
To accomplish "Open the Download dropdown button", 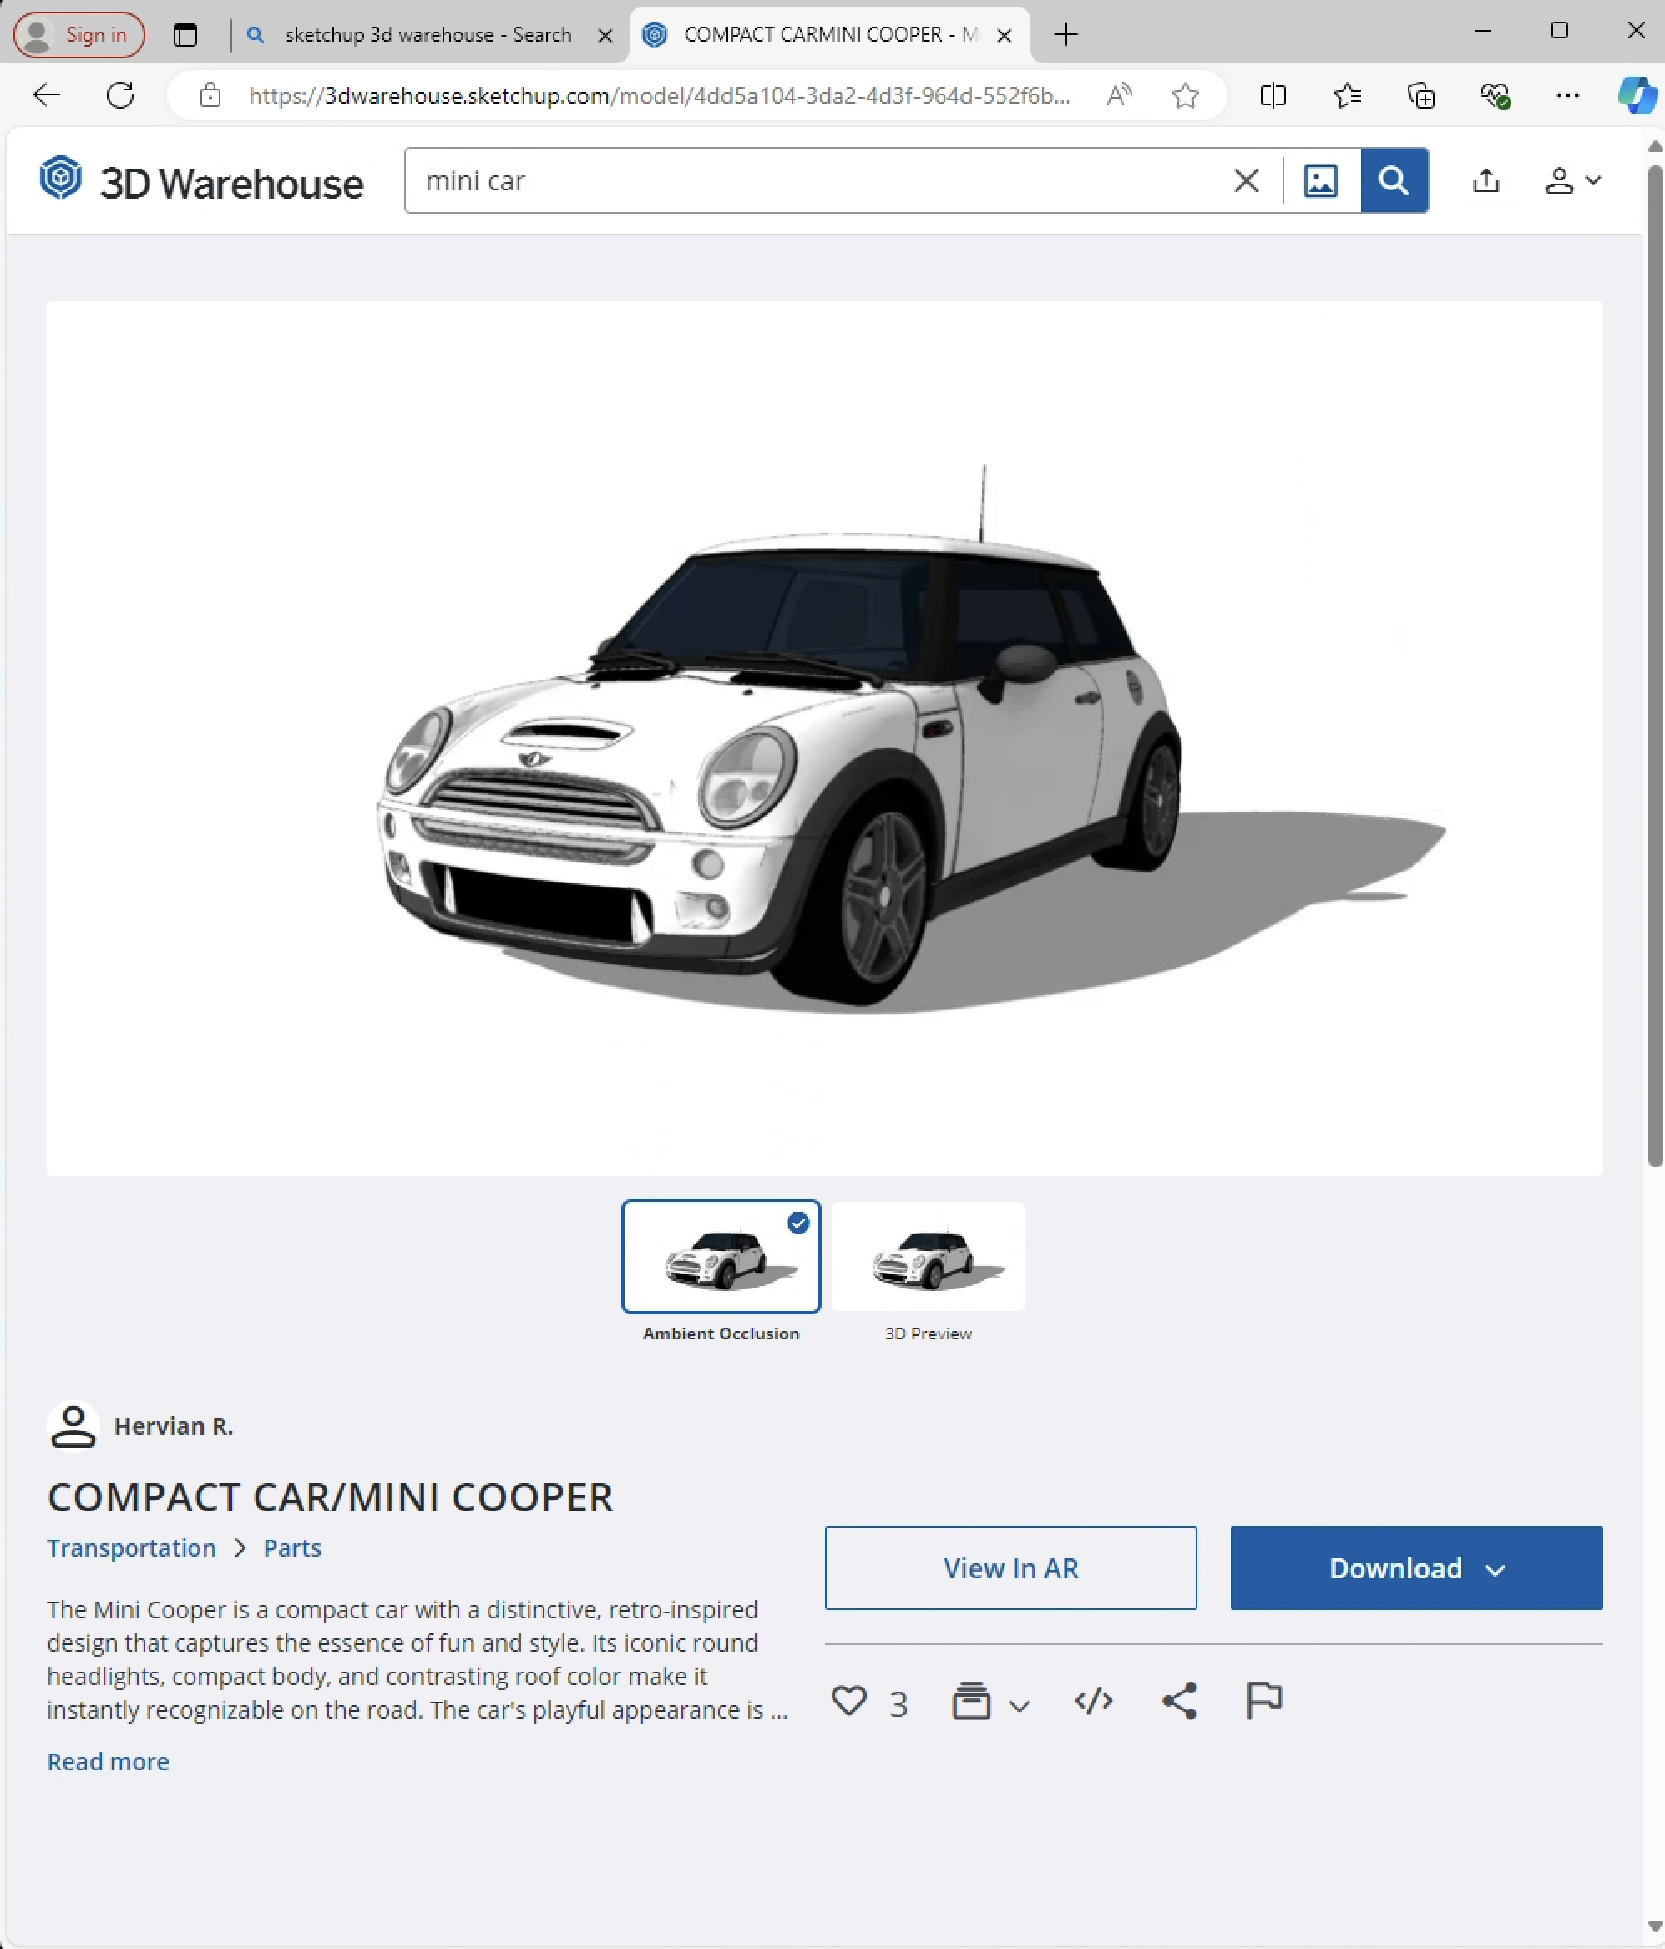I will (1415, 1568).
